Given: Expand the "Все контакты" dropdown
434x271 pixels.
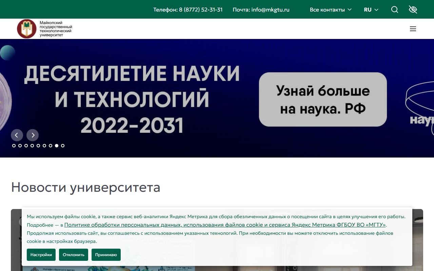Looking at the screenshot, I should click(x=331, y=9).
